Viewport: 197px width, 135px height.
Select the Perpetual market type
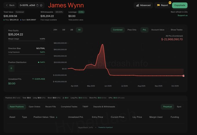[x=167, y=107]
